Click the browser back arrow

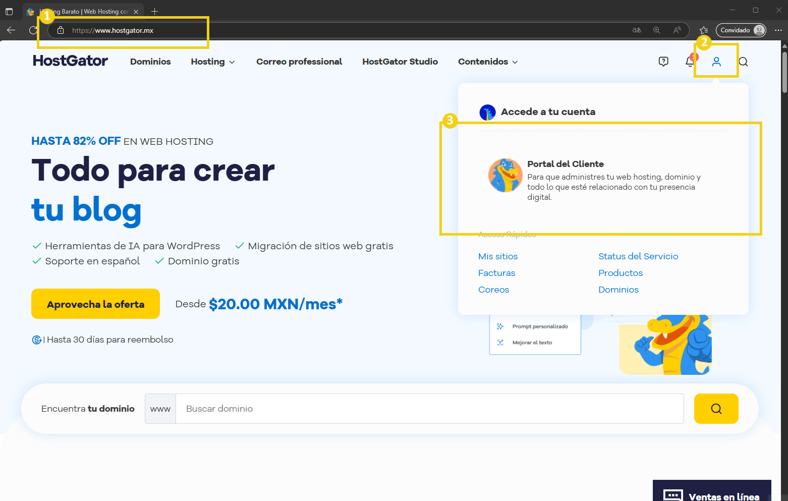(x=11, y=30)
